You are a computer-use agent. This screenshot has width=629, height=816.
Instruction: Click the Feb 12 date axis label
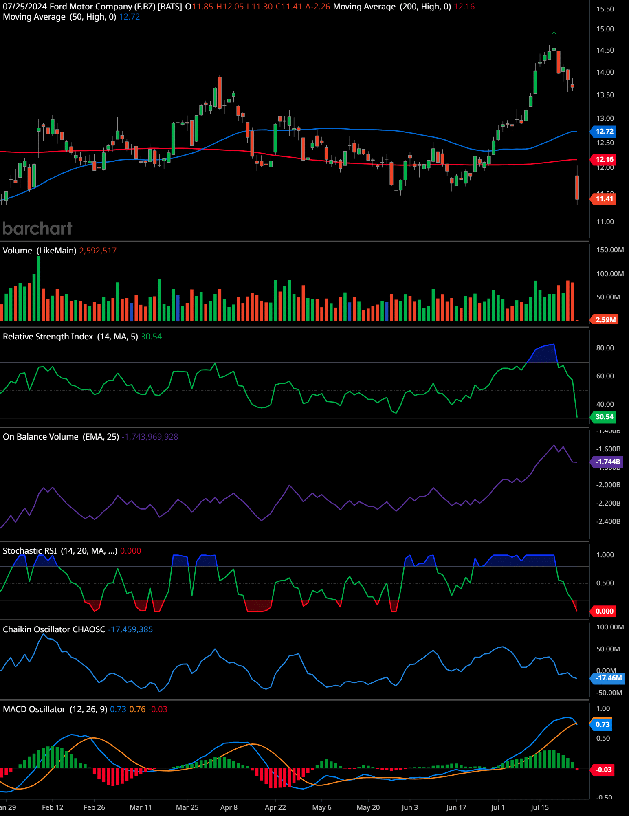tap(53, 807)
